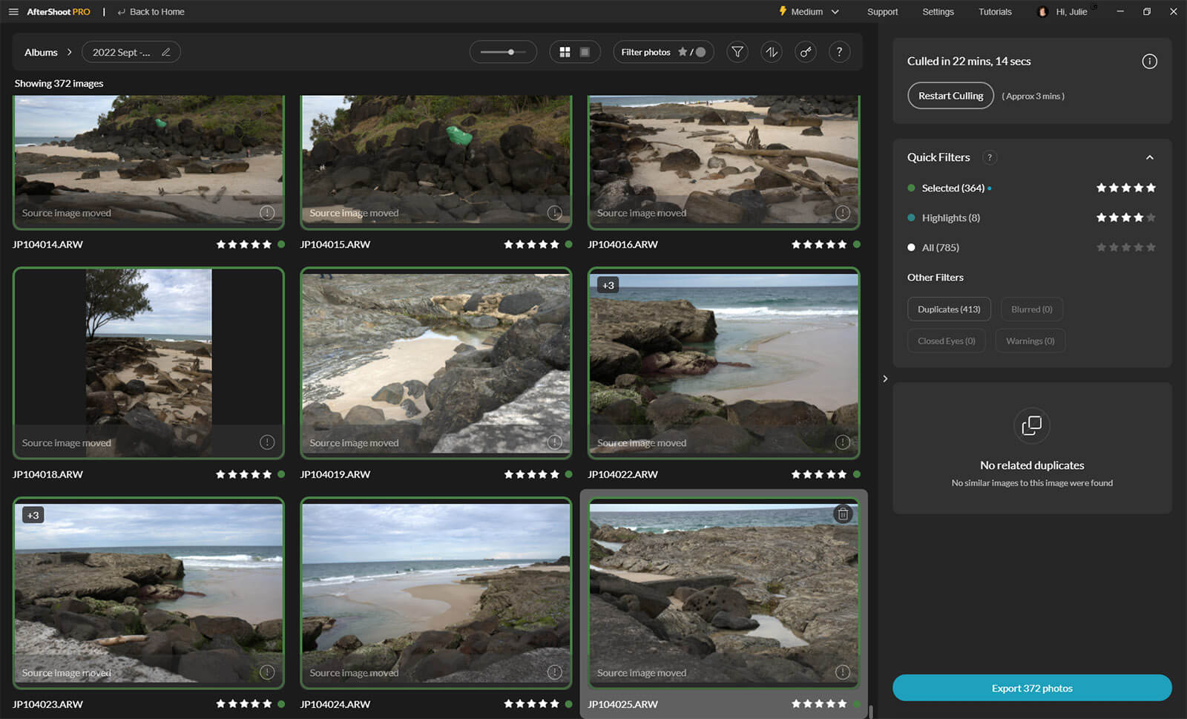Screen dimensions: 1187x719
Task: Open the Medium performance dropdown
Action: (809, 12)
